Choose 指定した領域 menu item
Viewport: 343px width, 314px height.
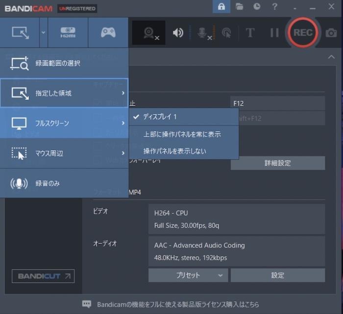click(64, 93)
